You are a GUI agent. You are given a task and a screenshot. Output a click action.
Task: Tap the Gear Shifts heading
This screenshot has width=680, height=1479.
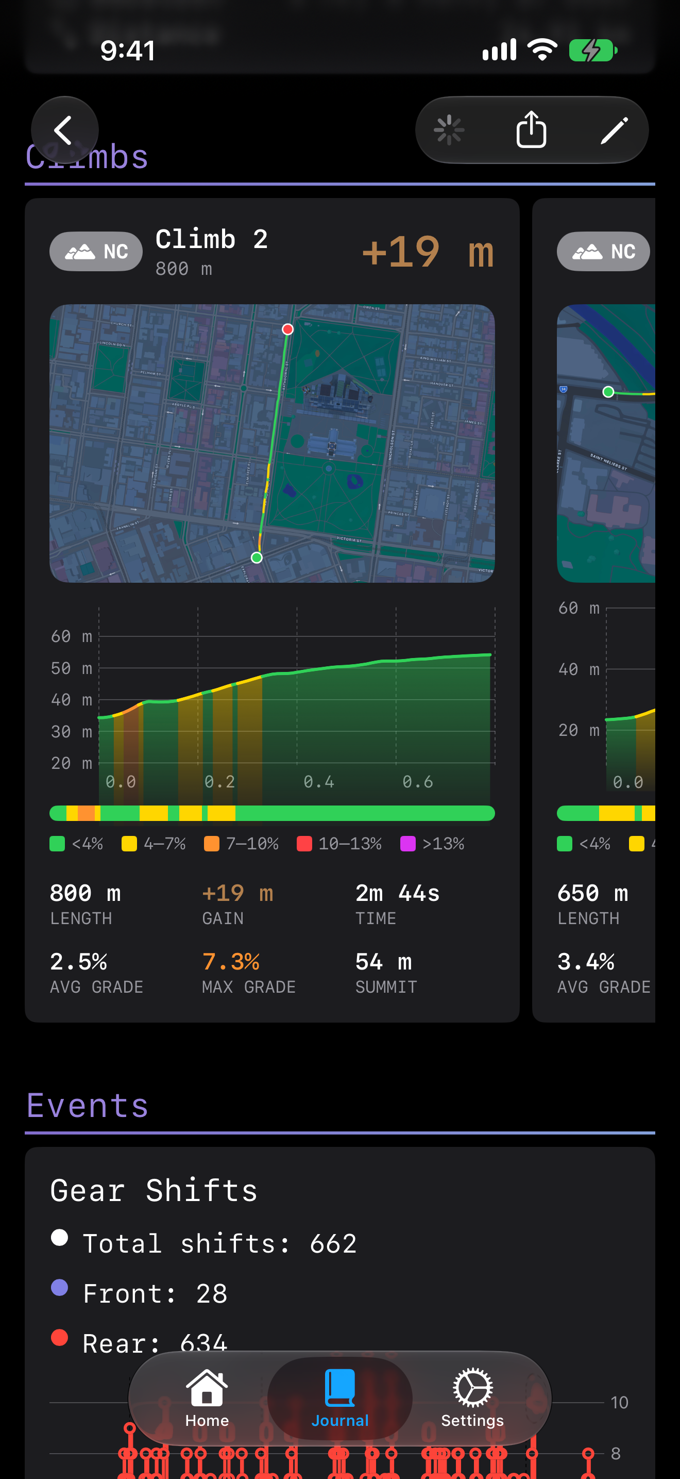[x=154, y=1190]
